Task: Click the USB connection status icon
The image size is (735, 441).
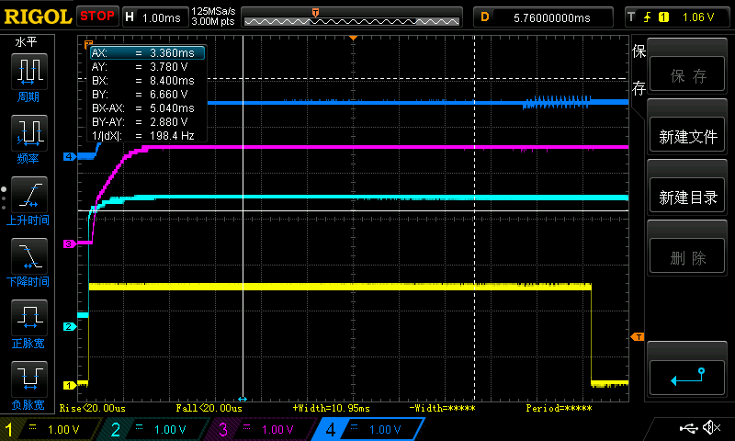Action: 688,428
